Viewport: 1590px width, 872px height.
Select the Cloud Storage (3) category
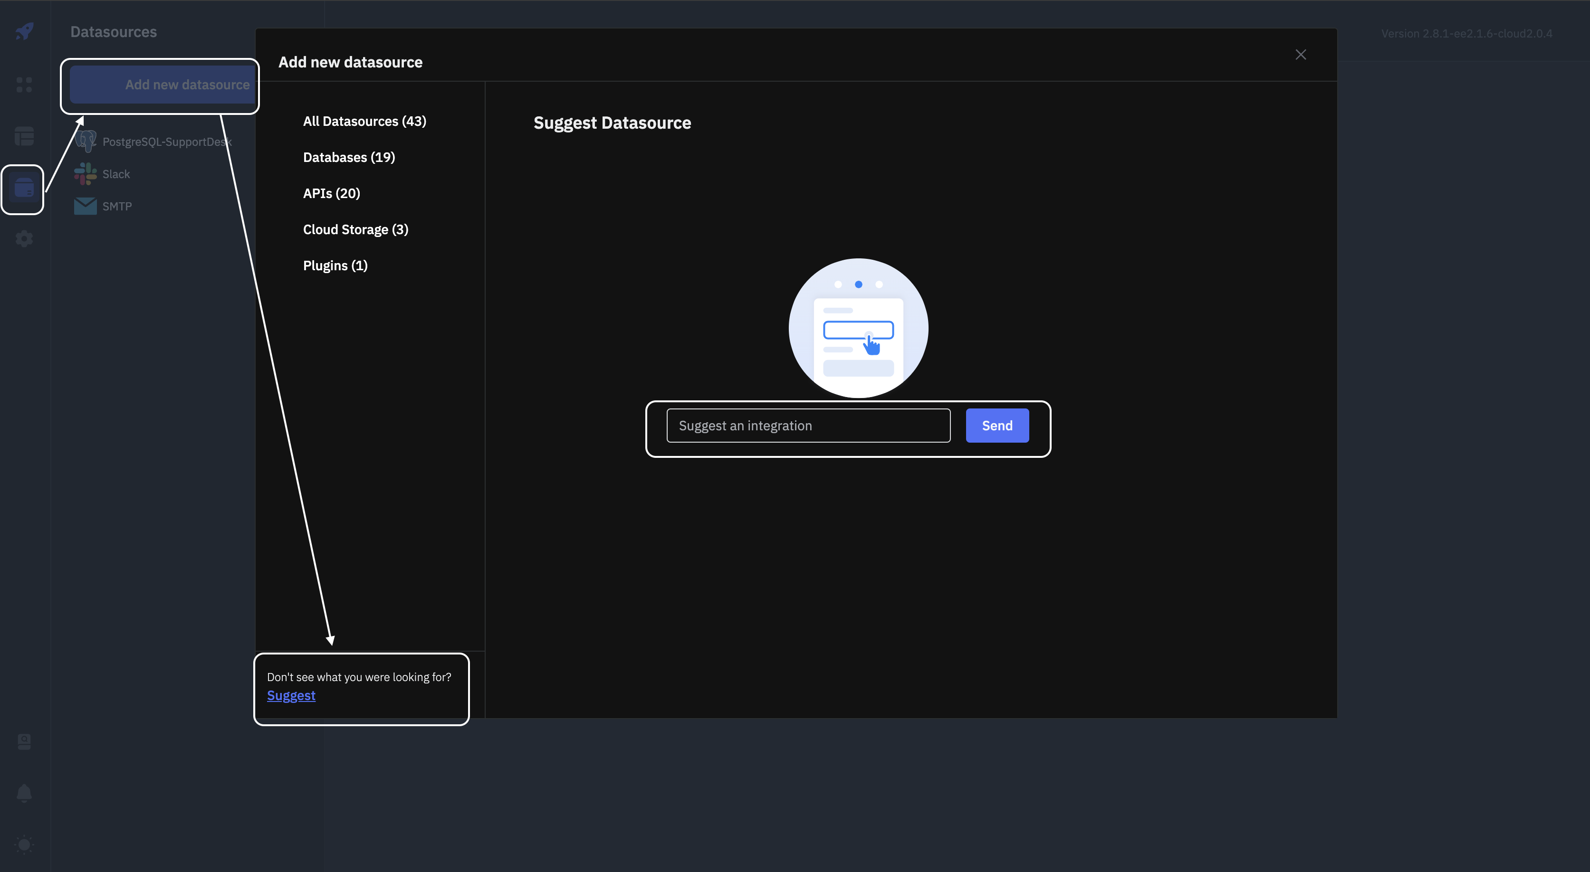[x=355, y=229]
